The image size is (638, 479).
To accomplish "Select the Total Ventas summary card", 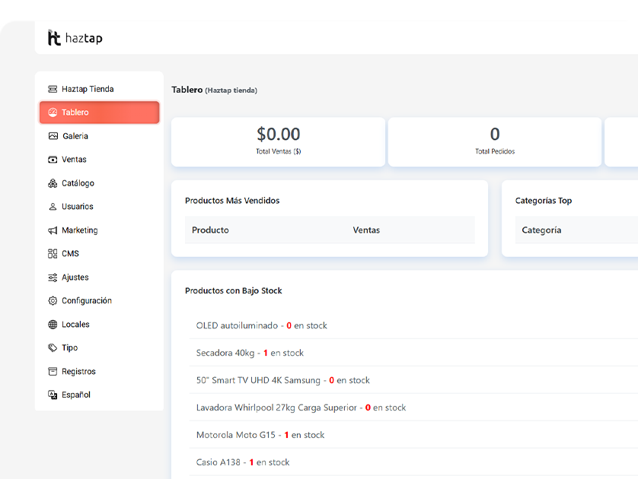I will pyautogui.click(x=278, y=141).
